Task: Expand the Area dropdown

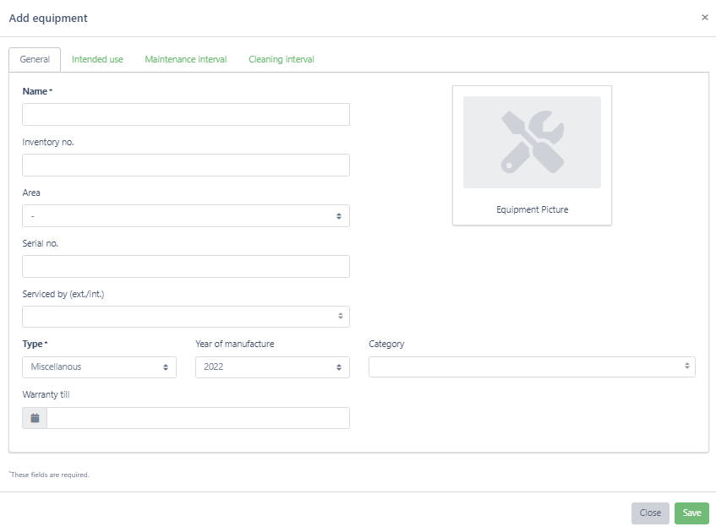Action: point(186,216)
